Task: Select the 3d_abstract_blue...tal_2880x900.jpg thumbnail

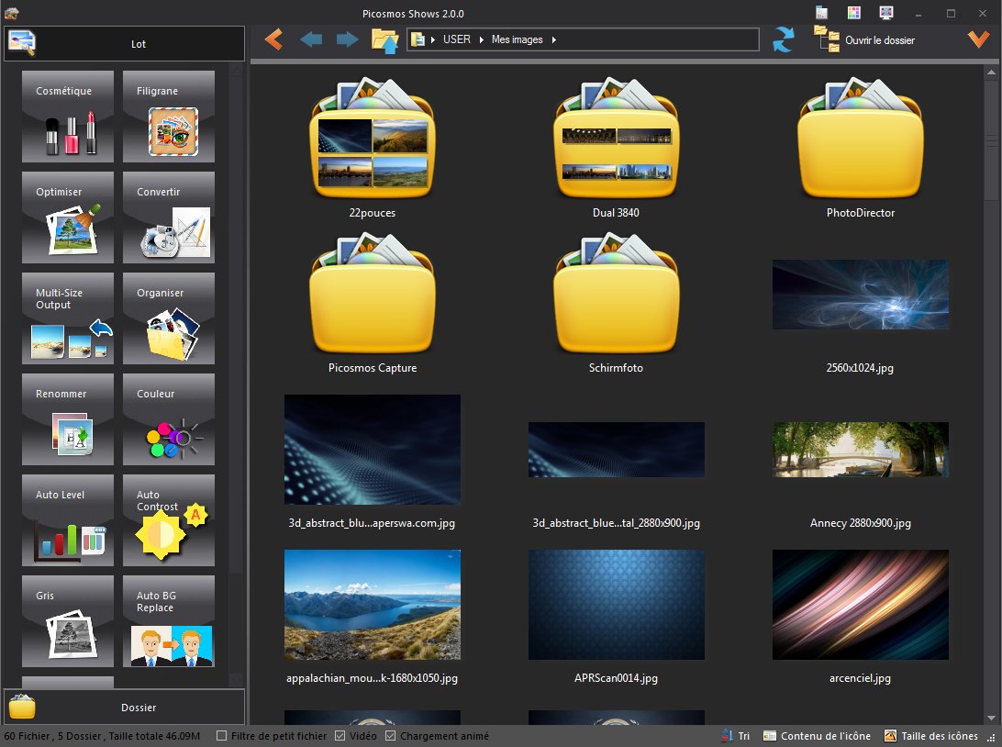Action: coord(616,450)
